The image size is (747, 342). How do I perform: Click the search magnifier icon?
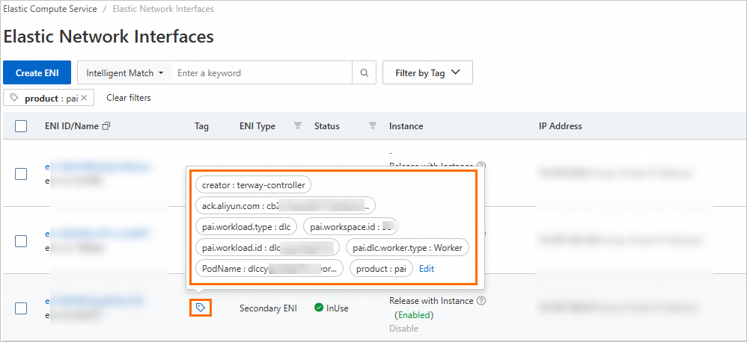tap(364, 72)
